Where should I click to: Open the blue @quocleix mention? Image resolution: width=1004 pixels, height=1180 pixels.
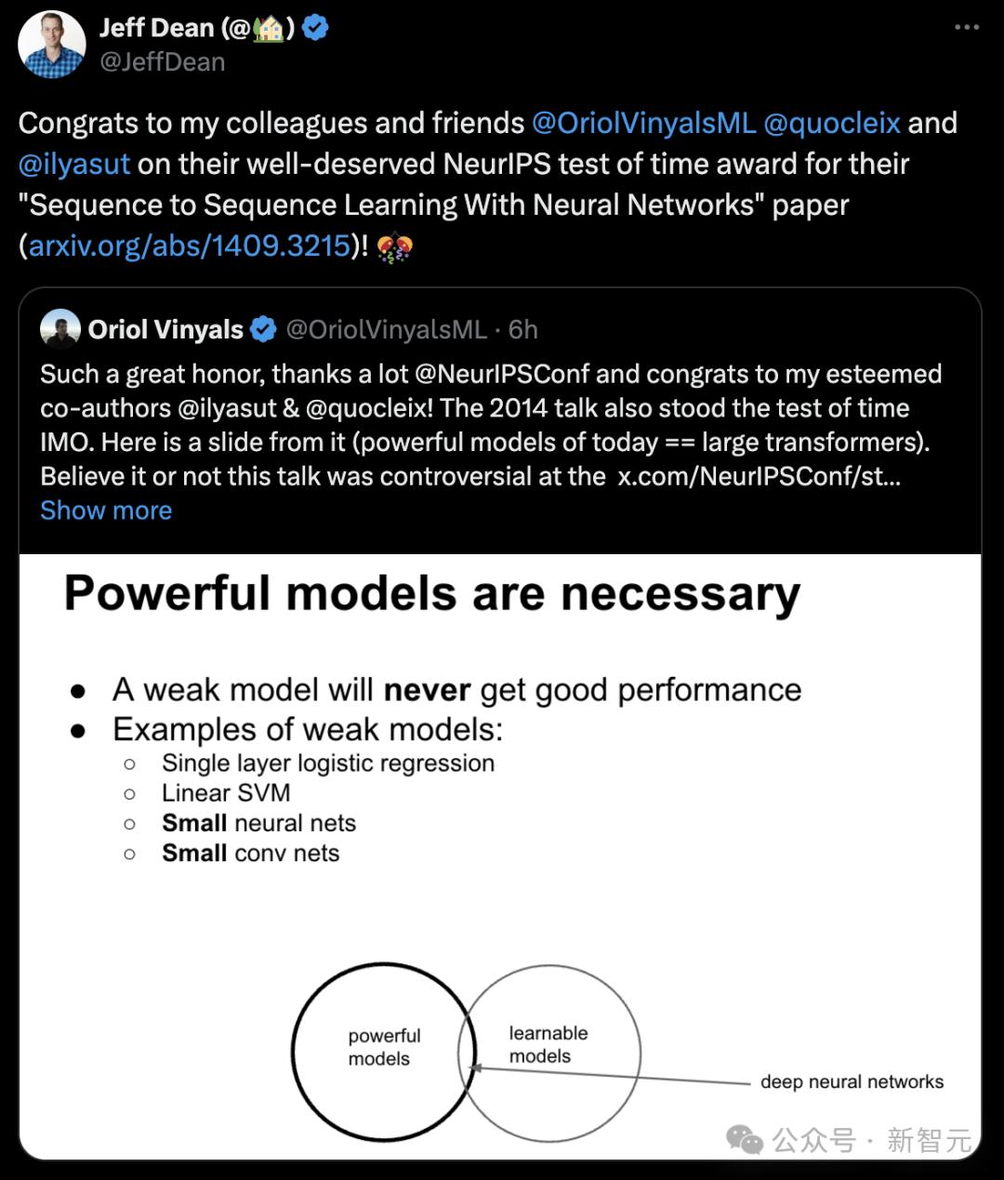pyautogui.click(x=832, y=123)
